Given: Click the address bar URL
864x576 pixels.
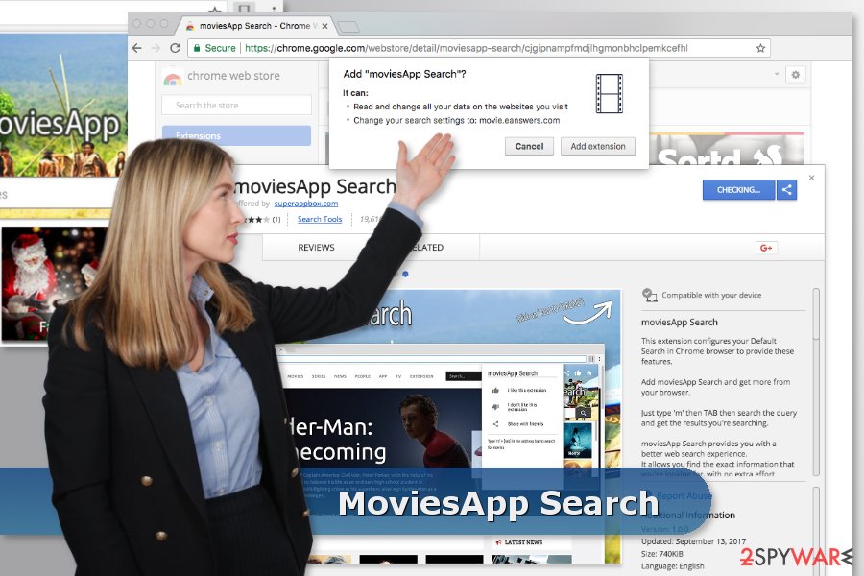Looking at the screenshot, I should coord(467,48).
